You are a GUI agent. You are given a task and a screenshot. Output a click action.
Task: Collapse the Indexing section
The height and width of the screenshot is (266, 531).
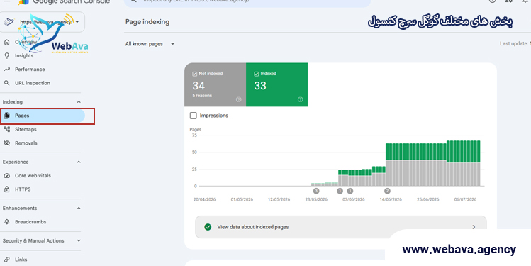79,102
